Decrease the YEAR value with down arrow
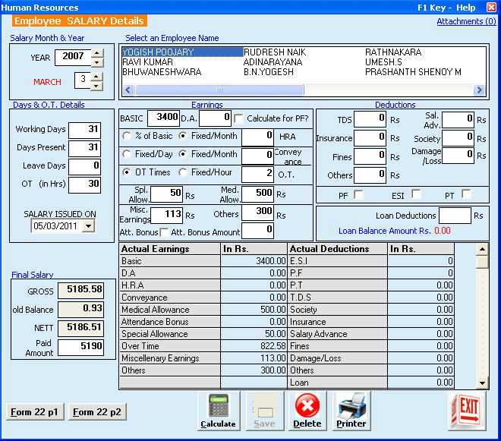Image resolution: width=501 pixels, height=441 pixels. pos(97,62)
